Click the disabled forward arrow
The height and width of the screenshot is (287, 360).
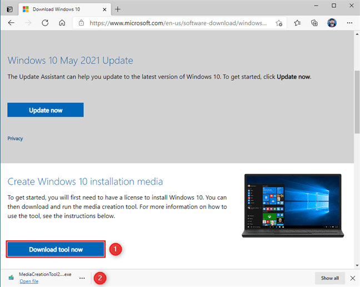[28, 23]
